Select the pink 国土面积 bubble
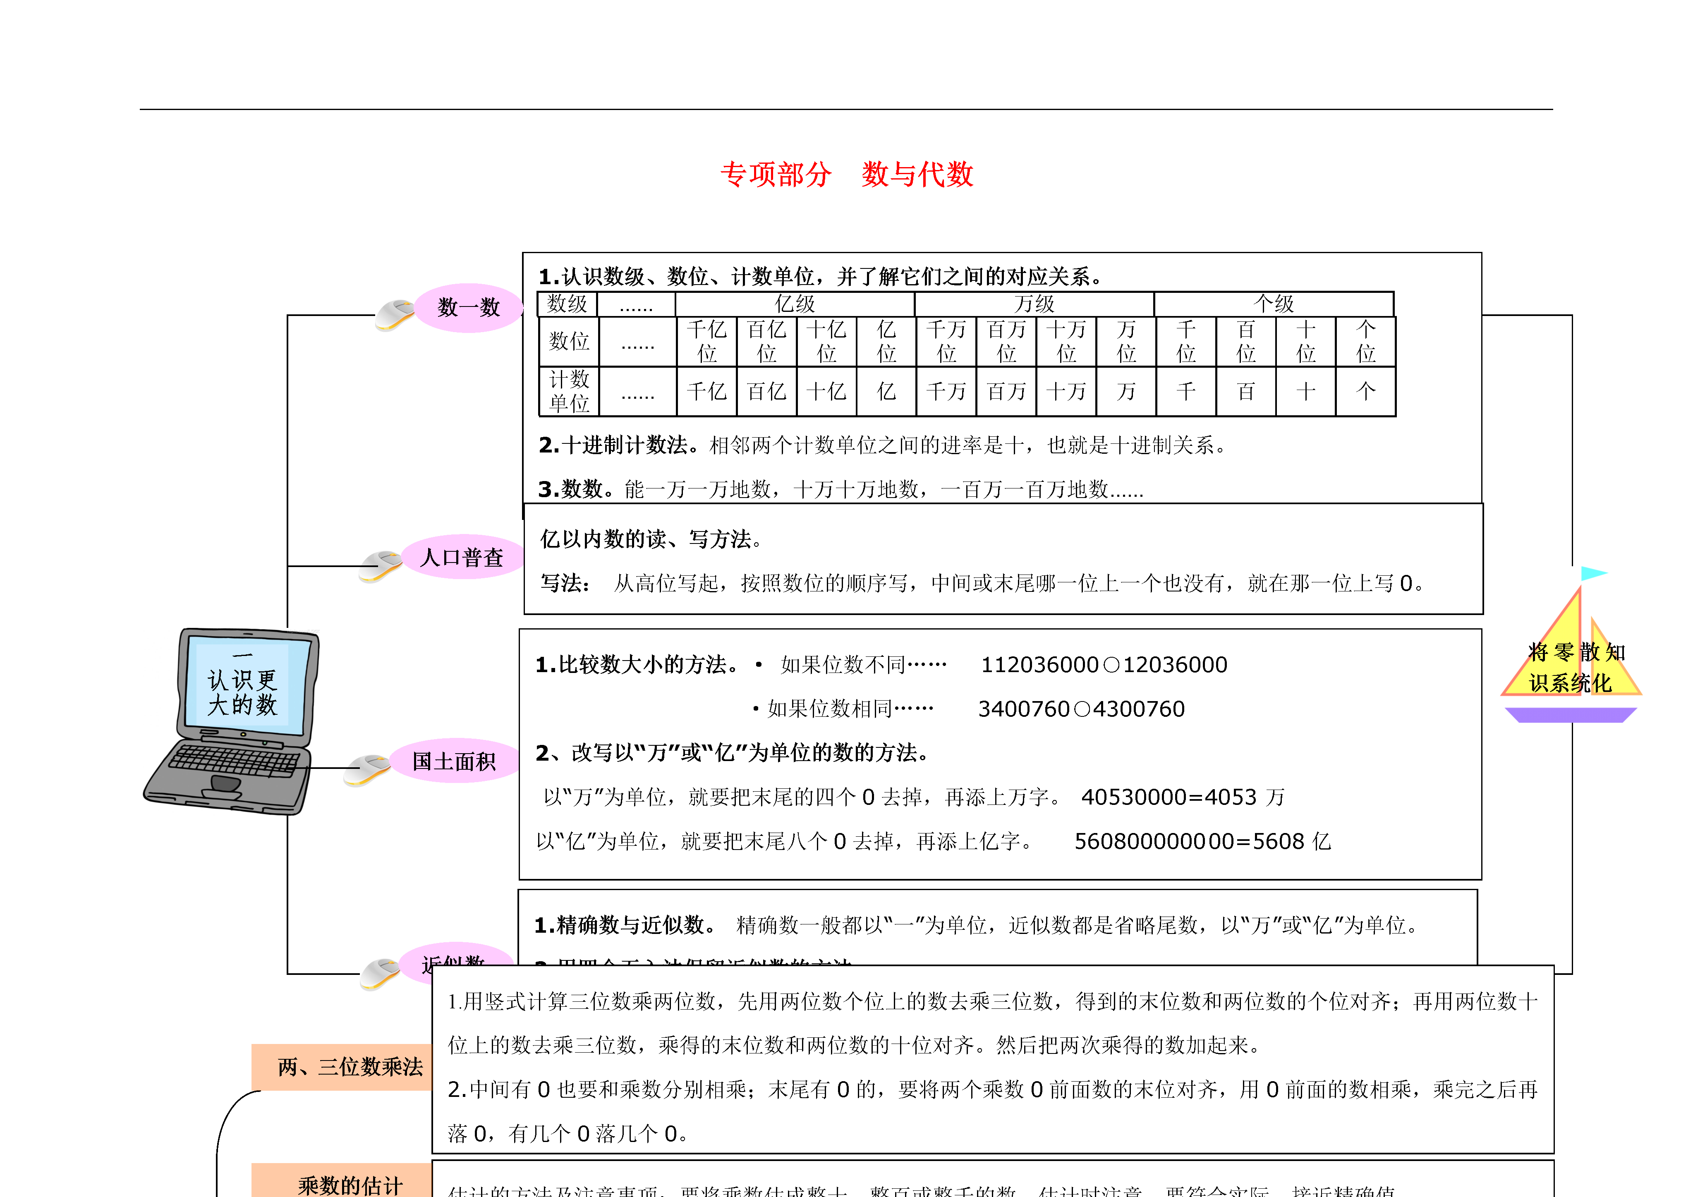 454,760
